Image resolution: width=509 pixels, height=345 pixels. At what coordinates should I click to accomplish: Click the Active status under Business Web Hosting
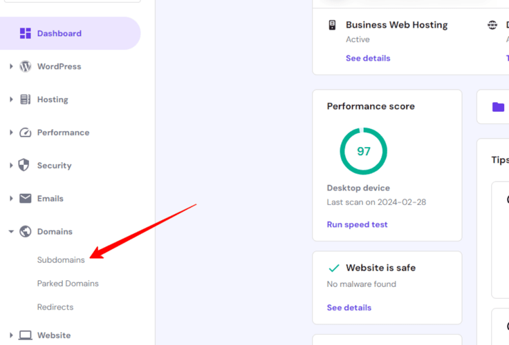[358, 39]
